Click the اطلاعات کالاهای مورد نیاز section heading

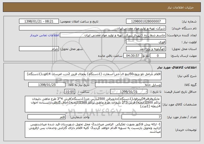pyautogui.click(x=177, y=67)
